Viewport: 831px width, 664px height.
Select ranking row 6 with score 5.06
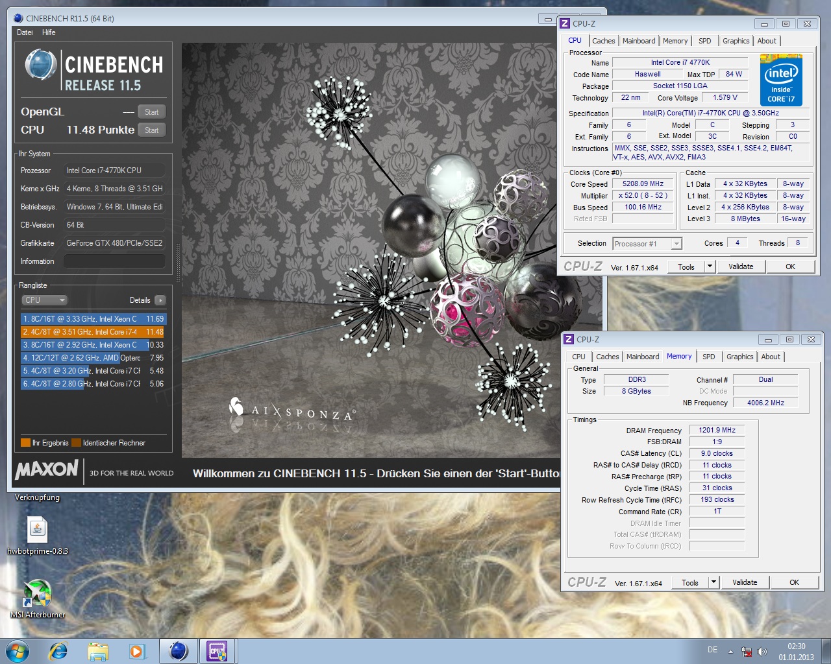93,384
